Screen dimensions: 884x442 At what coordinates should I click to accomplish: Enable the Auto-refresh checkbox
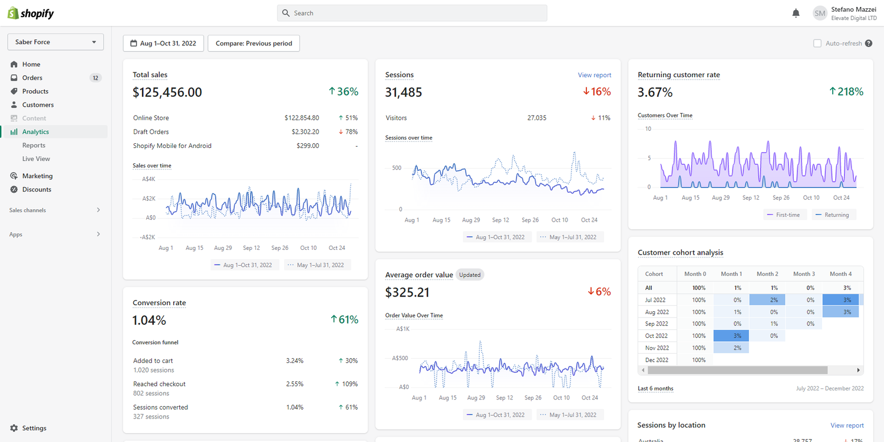coord(817,44)
